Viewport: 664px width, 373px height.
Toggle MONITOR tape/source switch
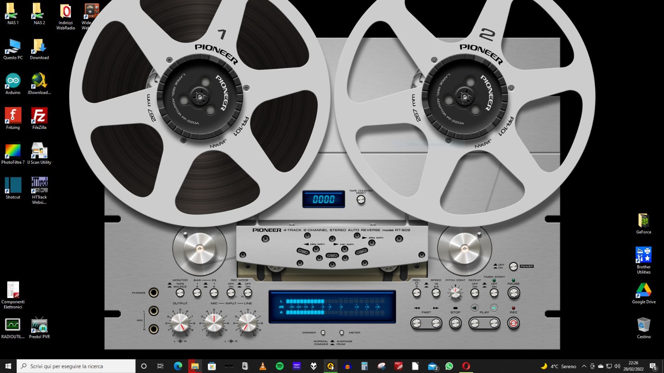pyautogui.click(x=180, y=293)
